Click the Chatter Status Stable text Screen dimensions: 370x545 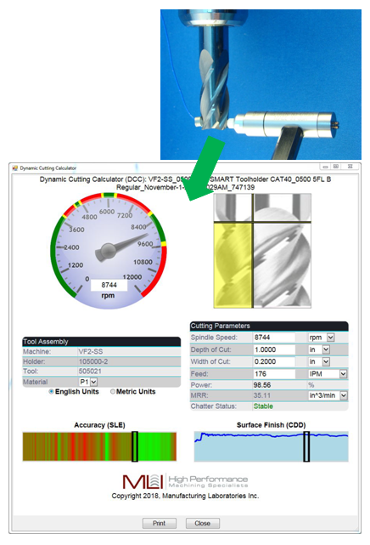pos(263,406)
